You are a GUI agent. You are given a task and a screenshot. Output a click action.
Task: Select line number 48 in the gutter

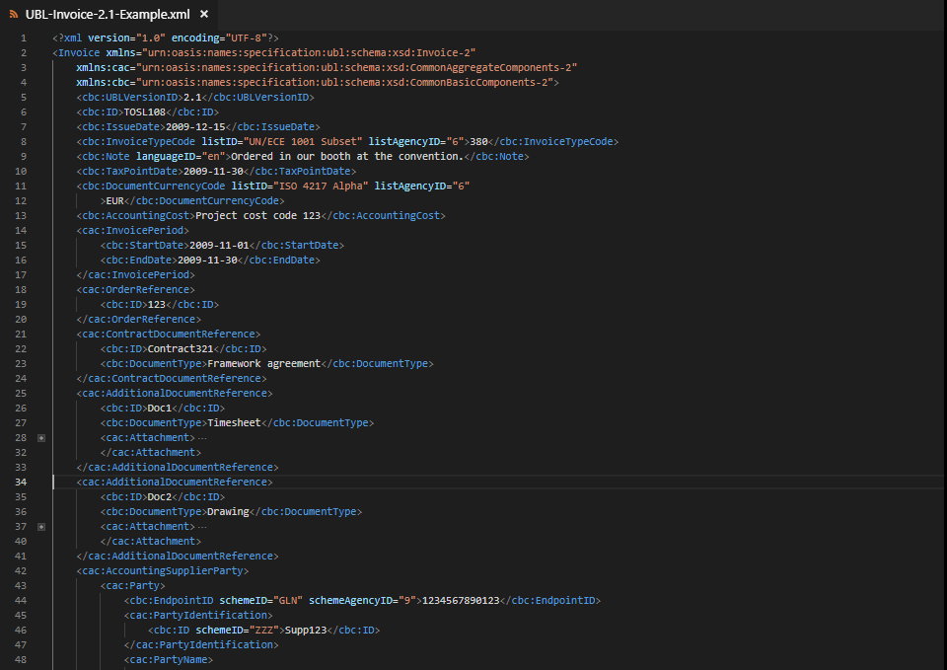(22, 659)
